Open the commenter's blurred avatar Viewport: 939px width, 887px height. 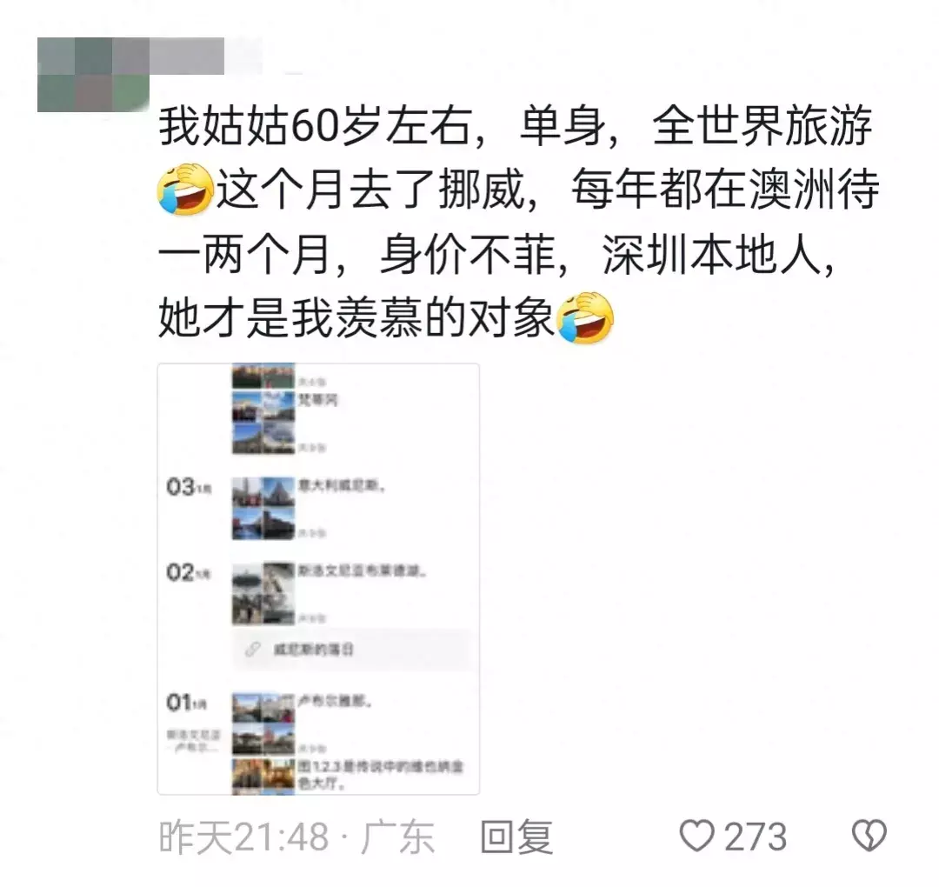[x=93, y=74]
